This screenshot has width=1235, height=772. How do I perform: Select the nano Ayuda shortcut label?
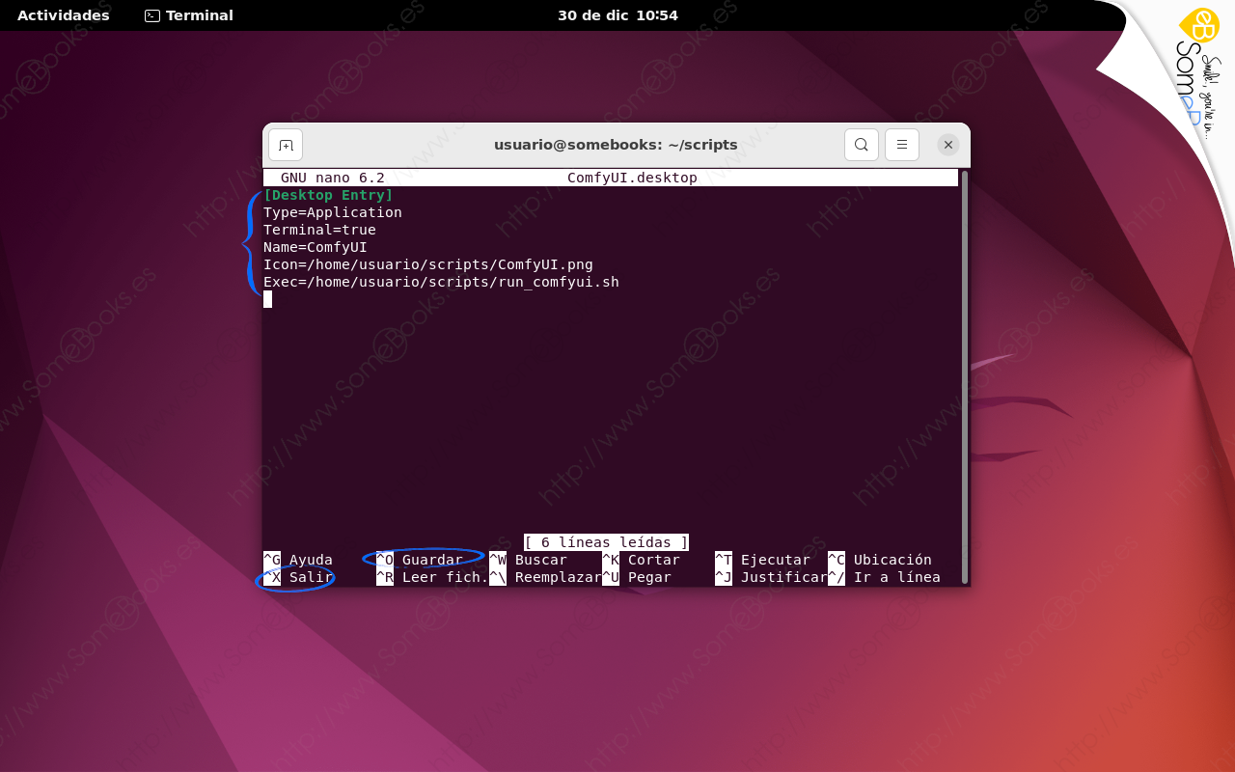[309, 560]
